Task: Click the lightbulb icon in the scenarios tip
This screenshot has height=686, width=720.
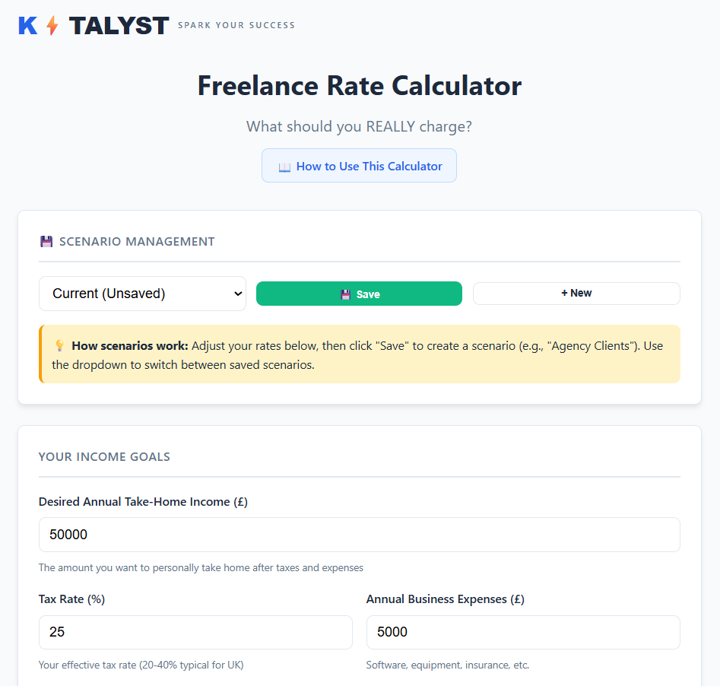Action: (59, 346)
